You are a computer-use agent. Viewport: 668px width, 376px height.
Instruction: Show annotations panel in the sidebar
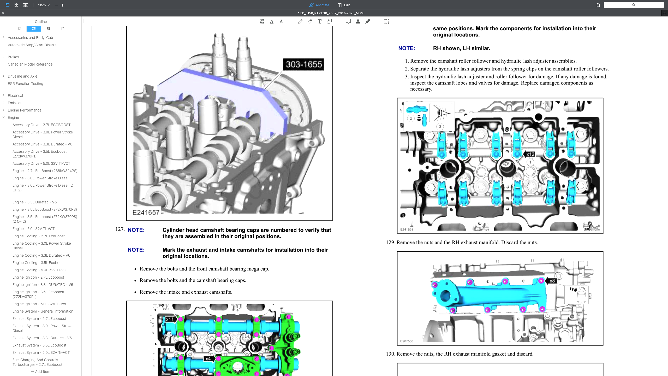coord(48,29)
